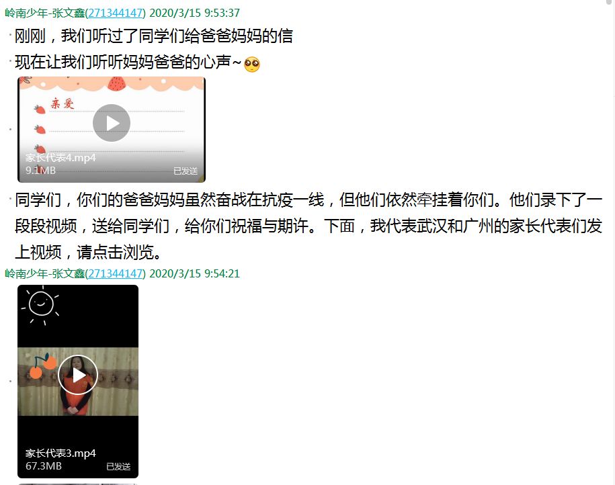Click the orange fruit sticker in video
Screen dimensions: 615x485
(x=43, y=366)
